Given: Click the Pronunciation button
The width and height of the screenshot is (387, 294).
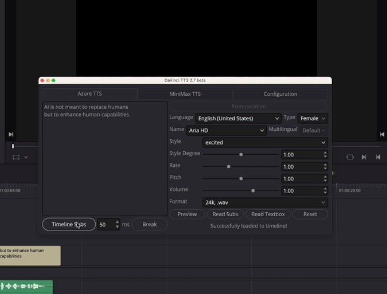Looking at the screenshot, I should coord(248,107).
